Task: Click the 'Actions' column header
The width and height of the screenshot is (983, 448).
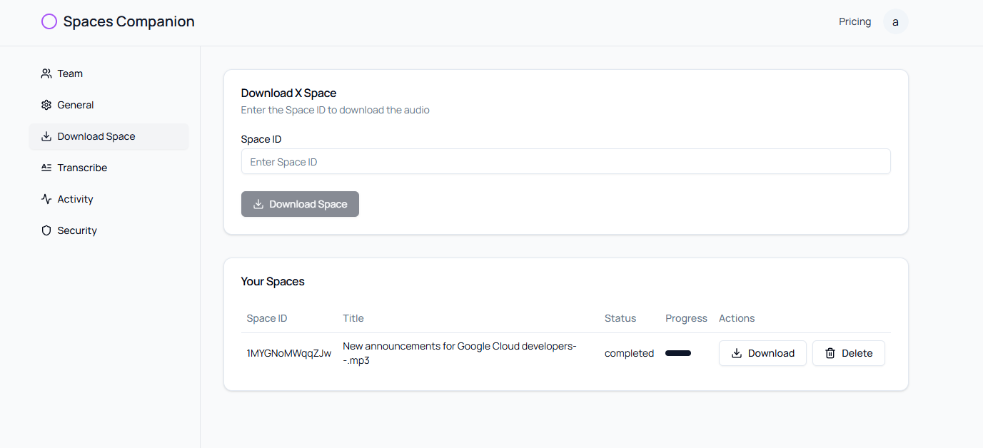Action: tap(737, 318)
